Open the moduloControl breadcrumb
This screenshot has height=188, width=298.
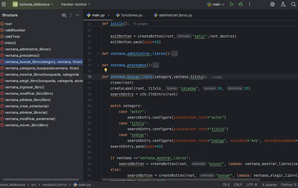pyautogui.click(x=54, y=184)
